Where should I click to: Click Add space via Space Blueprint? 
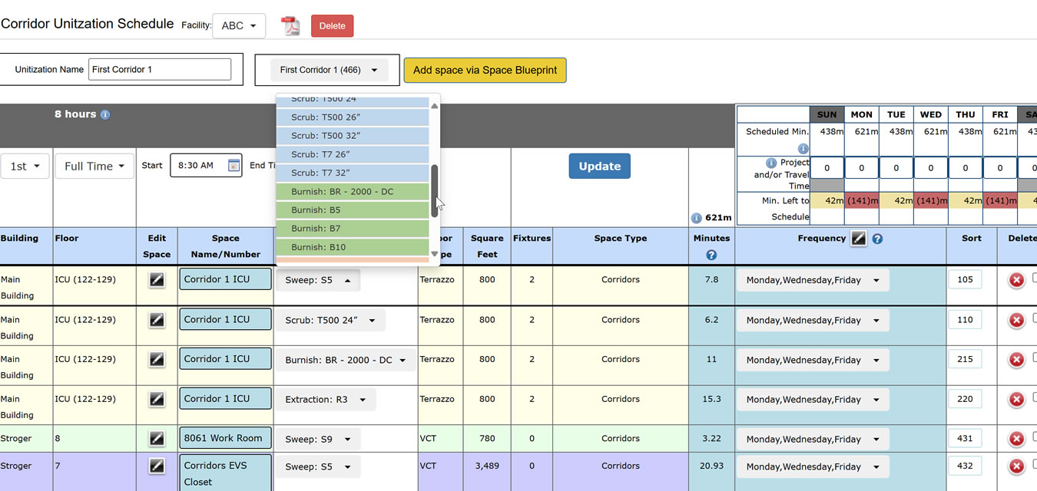pos(485,70)
